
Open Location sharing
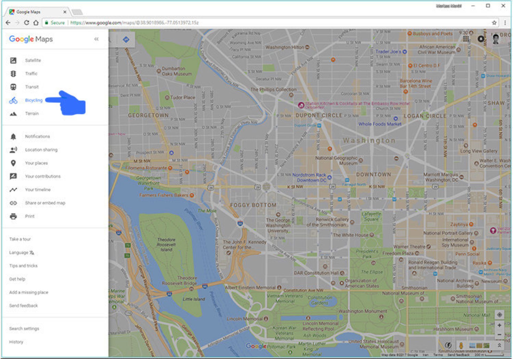pos(41,150)
